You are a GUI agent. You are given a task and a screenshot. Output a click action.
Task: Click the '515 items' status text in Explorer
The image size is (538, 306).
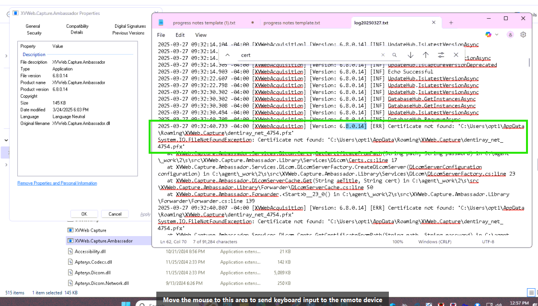coord(15,293)
